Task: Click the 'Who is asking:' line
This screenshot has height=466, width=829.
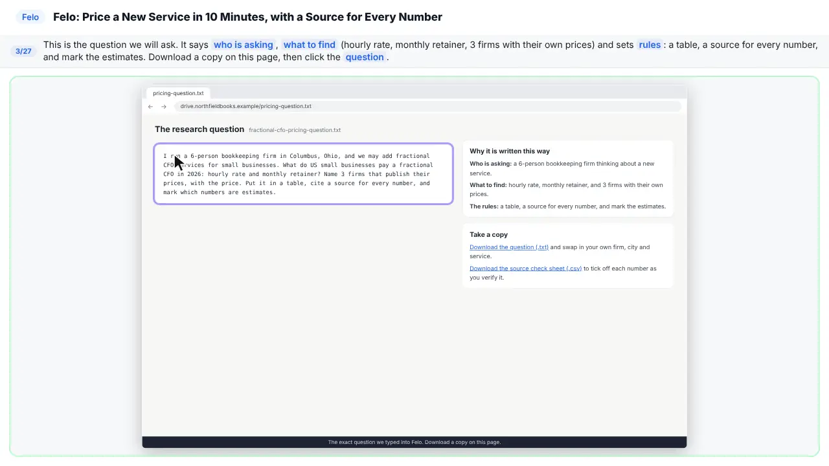Action: click(562, 168)
